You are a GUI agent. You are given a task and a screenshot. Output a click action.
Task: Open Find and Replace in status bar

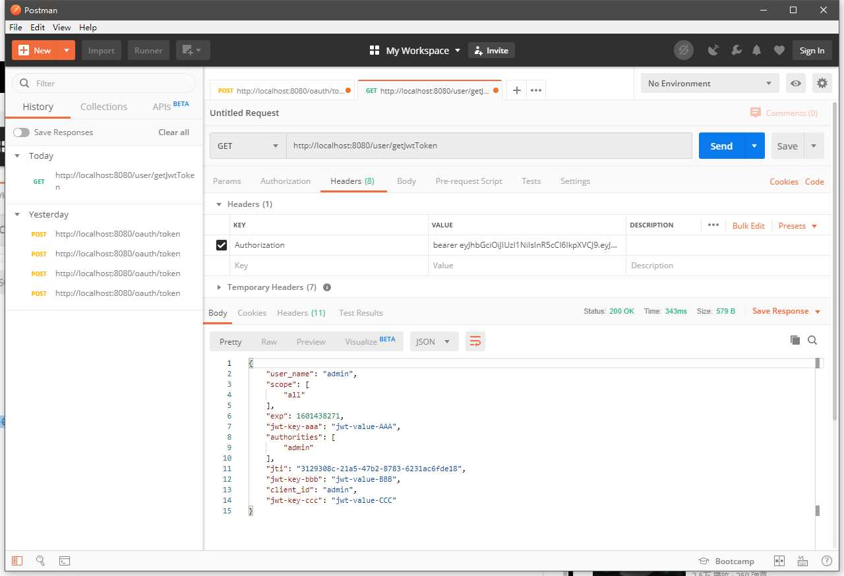click(40, 560)
